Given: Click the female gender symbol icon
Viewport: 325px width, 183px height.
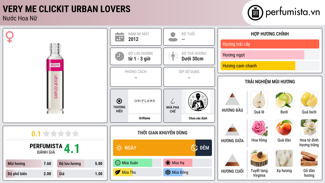Looking at the screenshot, I should [10, 37].
